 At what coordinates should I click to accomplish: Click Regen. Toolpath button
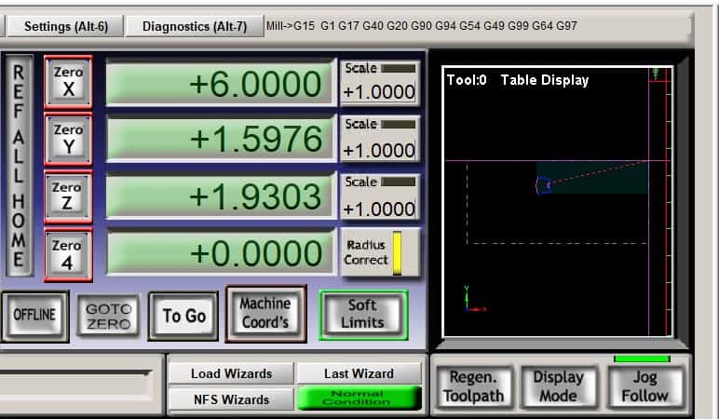[474, 386]
